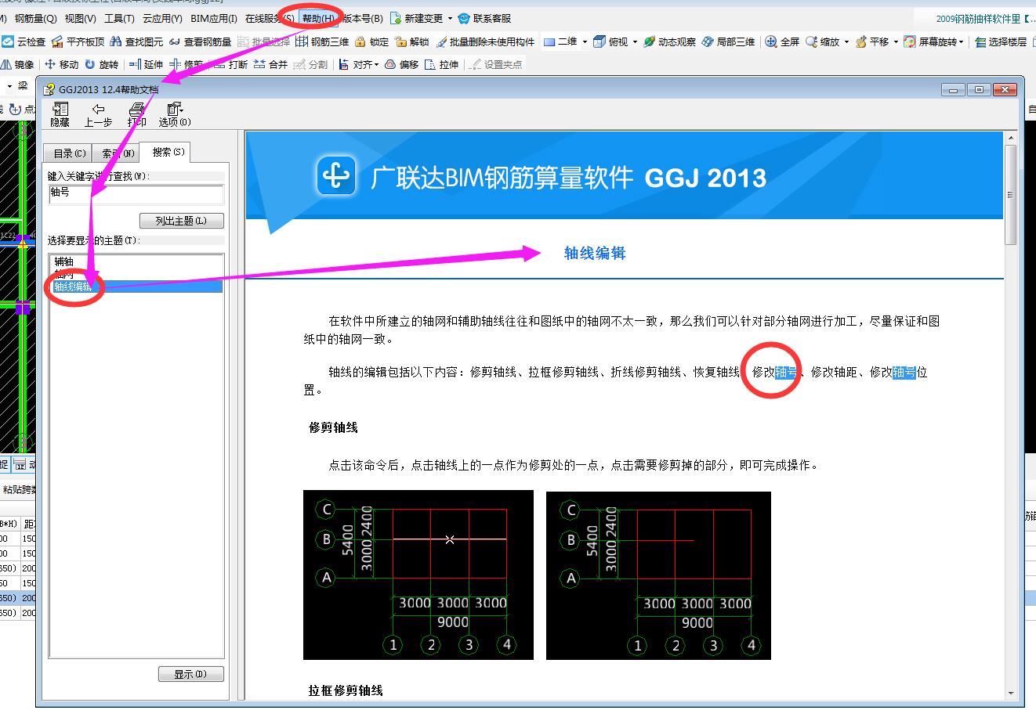The height and width of the screenshot is (710, 1036).
Task: Open the 对齐 align dropdown
Action: [x=359, y=64]
